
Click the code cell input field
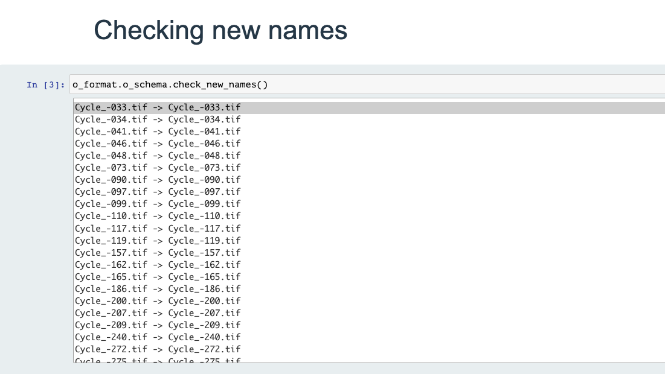click(362, 84)
